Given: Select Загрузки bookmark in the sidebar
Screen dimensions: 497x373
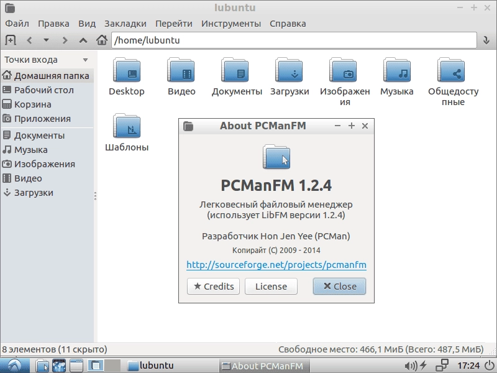Looking at the screenshot, I should coord(47,193).
